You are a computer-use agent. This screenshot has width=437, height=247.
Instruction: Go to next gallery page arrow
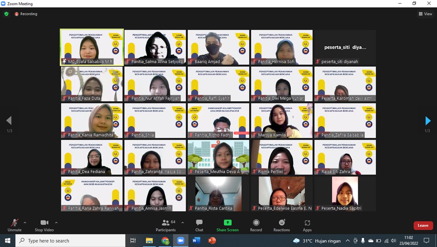pyautogui.click(x=427, y=121)
